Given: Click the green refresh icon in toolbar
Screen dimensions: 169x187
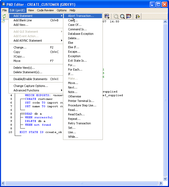Looking at the screenshot, I should click(x=4, y=16).
